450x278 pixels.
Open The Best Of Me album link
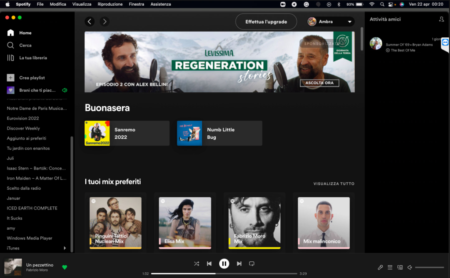[403, 50]
